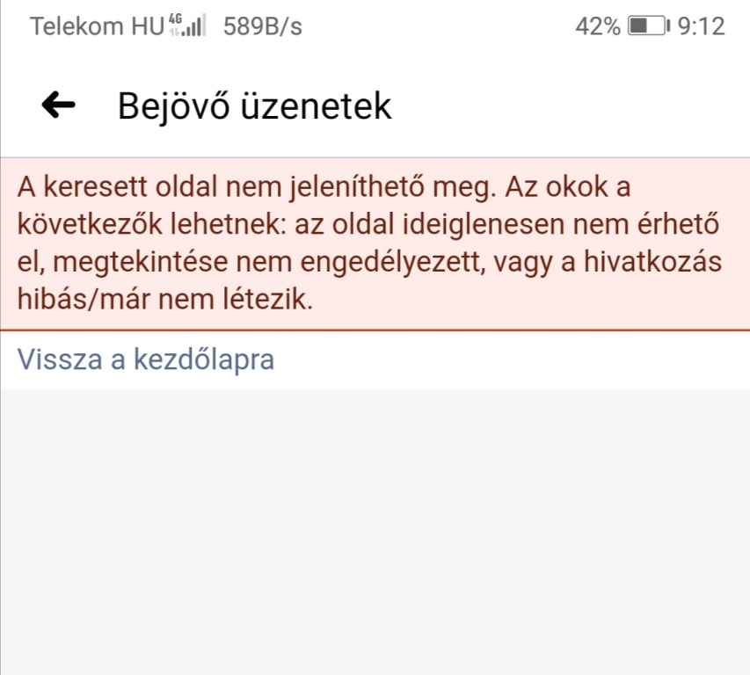Tap the empty gray content area
Screen dimensions: 750x675
[x=375, y=527]
